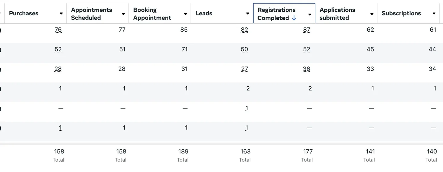The image size is (443, 172).
Task: Open the Booking Appointment column dropdown
Action: coord(185,13)
